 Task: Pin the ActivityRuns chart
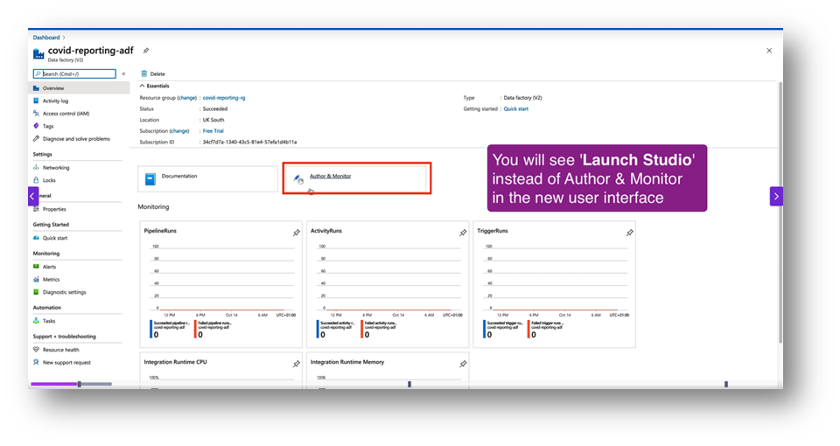(x=463, y=233)
